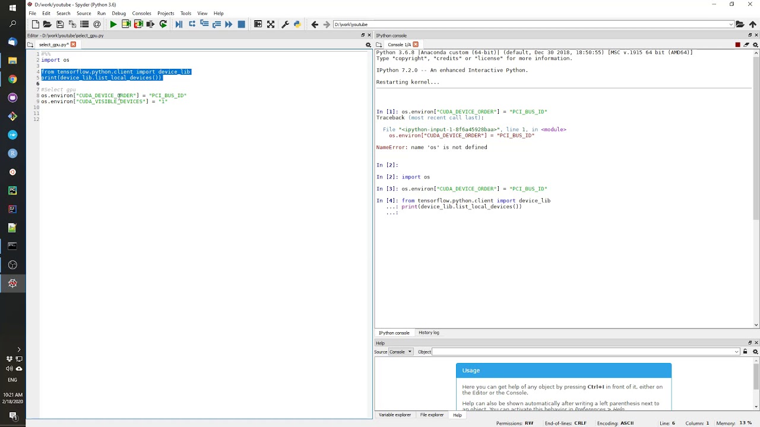Select the Console 1/A tab
760x427 pixels.
click(x=399, y=44)
